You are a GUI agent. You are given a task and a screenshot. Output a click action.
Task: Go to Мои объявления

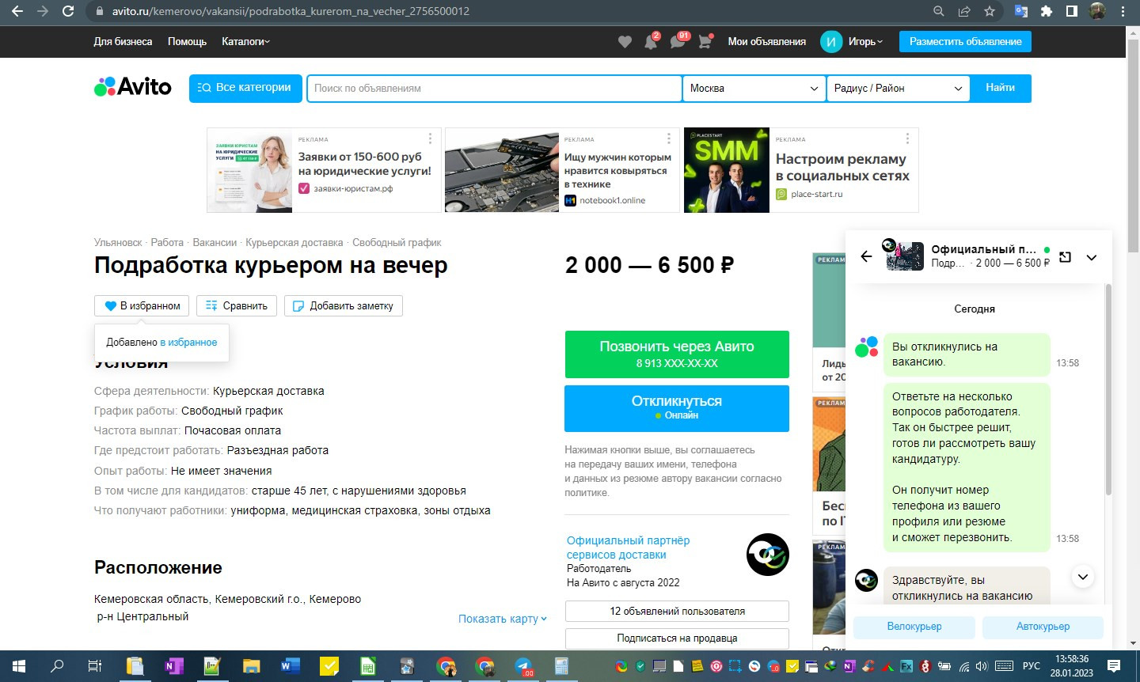click(x=767, y=42)
